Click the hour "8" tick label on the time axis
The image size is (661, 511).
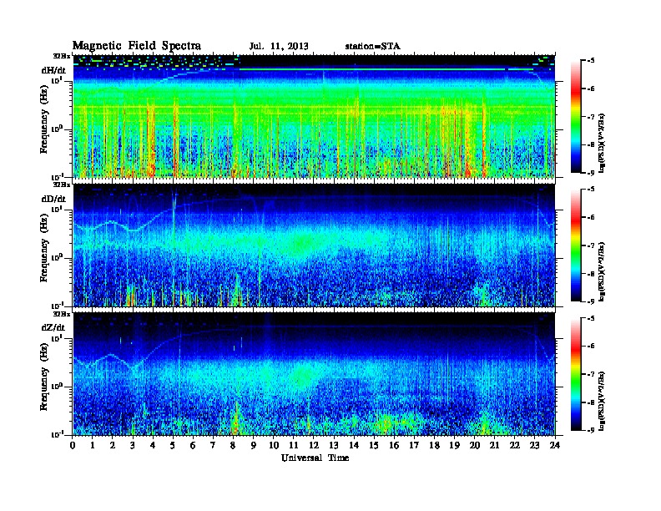[233, 445]
